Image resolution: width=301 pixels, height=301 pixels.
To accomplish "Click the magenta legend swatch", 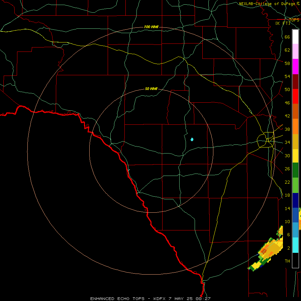I will 295,67.
